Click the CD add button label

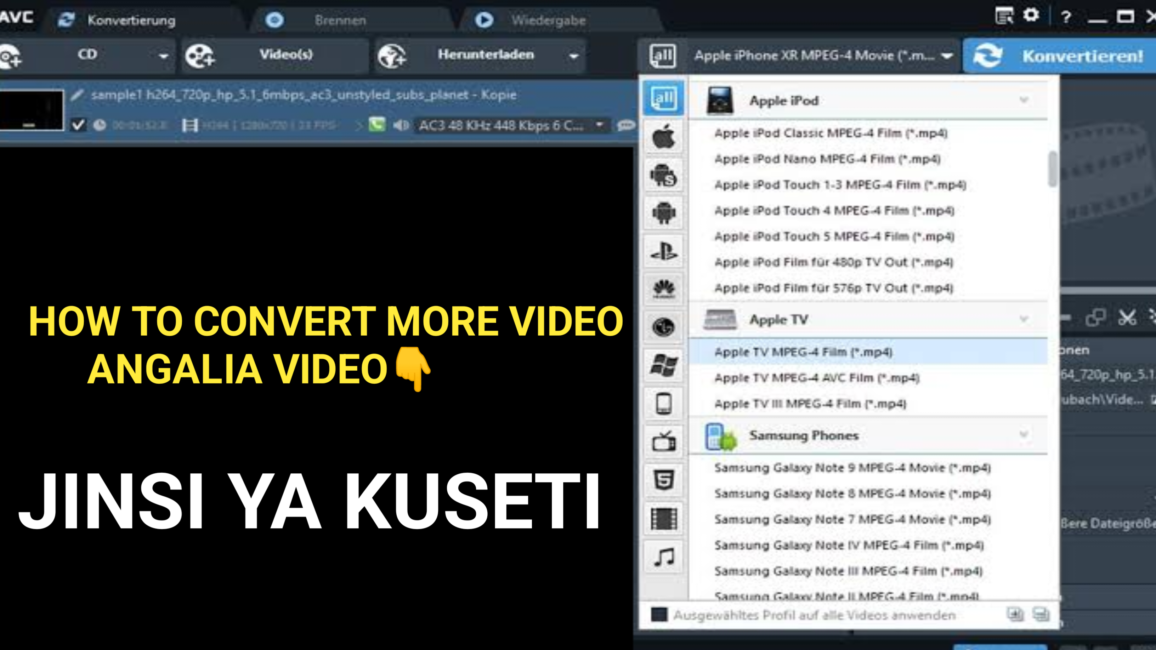pos(87,54)
